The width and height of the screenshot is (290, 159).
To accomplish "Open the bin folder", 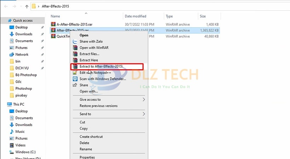I will [x=18, y=61].
